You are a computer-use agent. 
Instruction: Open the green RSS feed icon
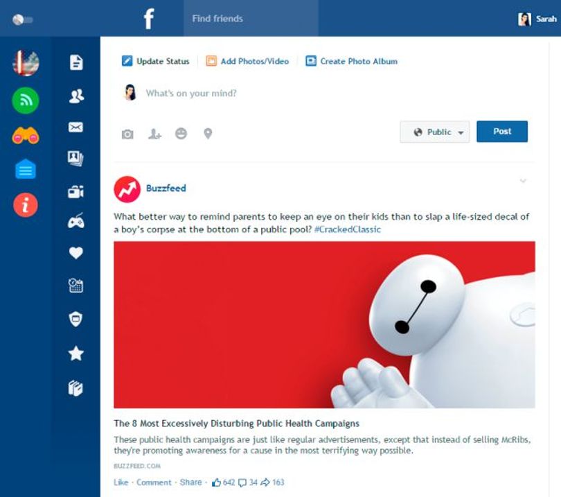[26, 101]
